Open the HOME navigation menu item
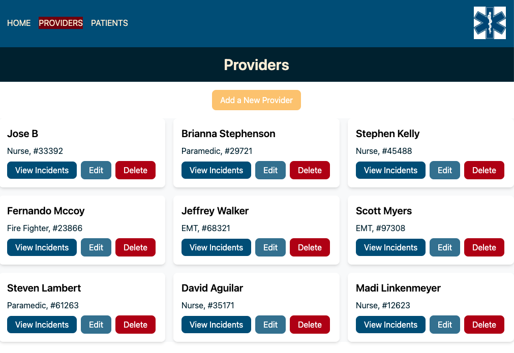 [x=19, y=23]
